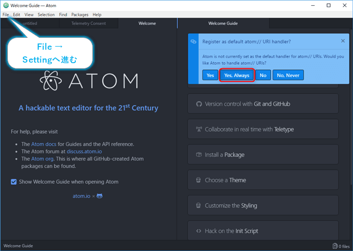The image size is (353, 251).
Task: Open the Edit menu
Action: (x=17, y=14)
